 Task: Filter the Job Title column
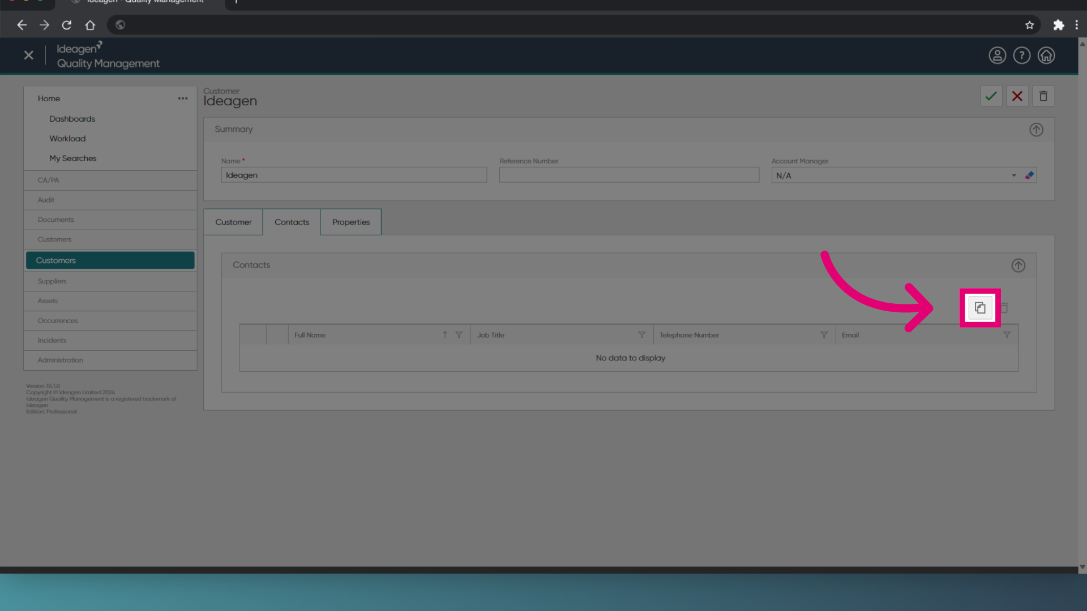pyautogui.click(x=642, y=335)
